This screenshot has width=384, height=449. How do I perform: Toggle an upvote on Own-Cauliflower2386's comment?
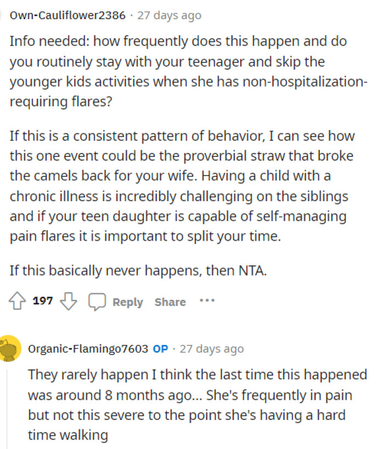point(18,300)
